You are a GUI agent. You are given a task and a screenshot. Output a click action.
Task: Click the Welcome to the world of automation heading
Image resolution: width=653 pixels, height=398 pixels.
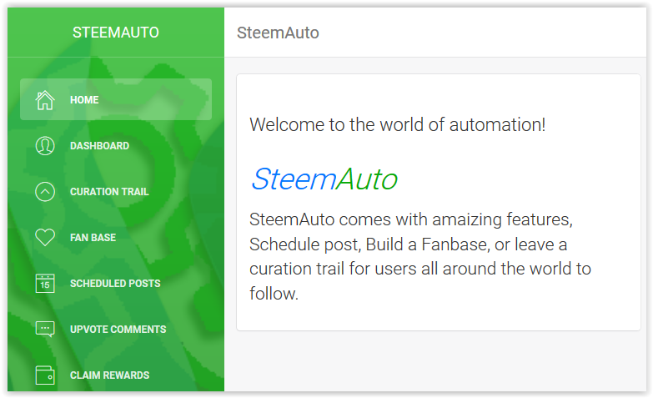pyautogui.click(x=397, y=124)
